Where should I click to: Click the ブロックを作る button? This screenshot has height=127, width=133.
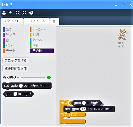[16, 61]
